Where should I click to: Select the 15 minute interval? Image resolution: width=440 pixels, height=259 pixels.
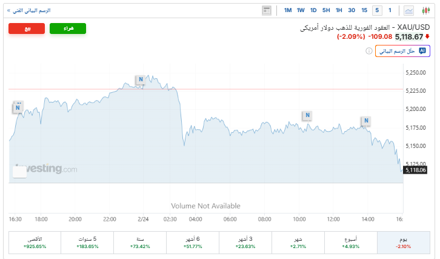click(x=364, y=10)
